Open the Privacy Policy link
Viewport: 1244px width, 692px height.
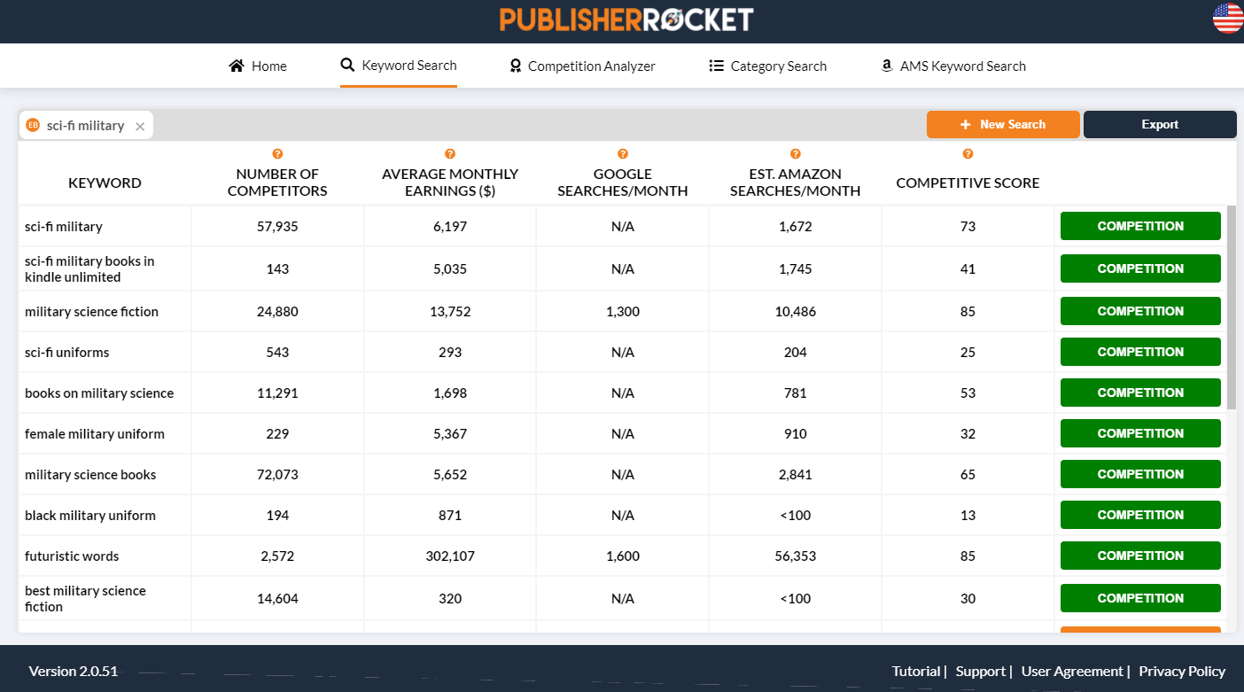point(1182,671)
